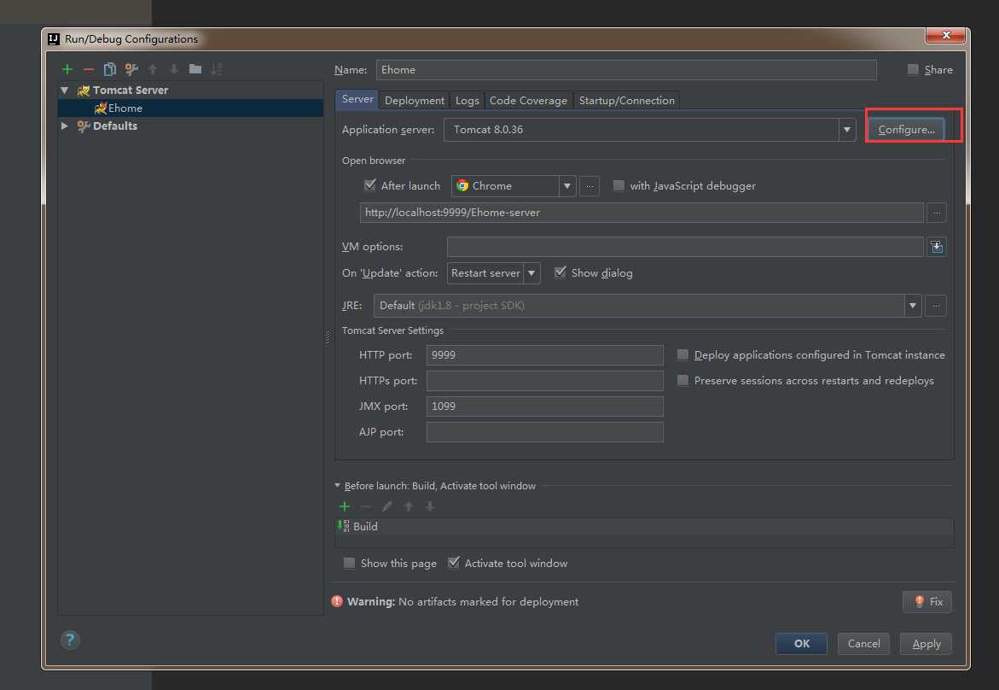Image resolution: width=999 pixels, height=690 pixels.
Task: Enable with JavaScript debugger checkbox
Action: tap(618, 185)
